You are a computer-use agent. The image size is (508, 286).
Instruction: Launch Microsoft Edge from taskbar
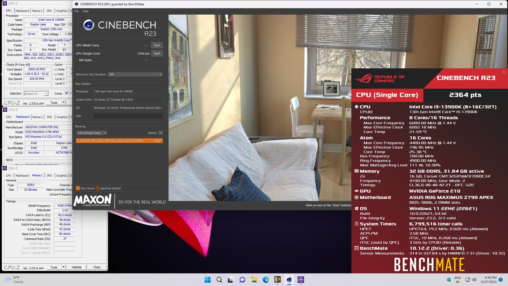266,280
